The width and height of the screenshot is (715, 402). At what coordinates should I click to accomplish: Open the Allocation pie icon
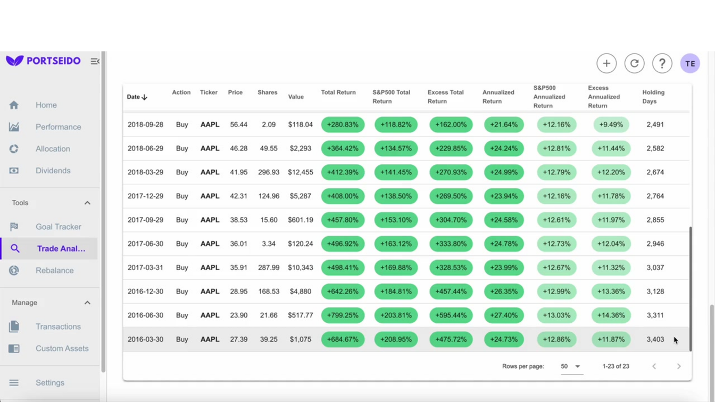pos(14,149)
